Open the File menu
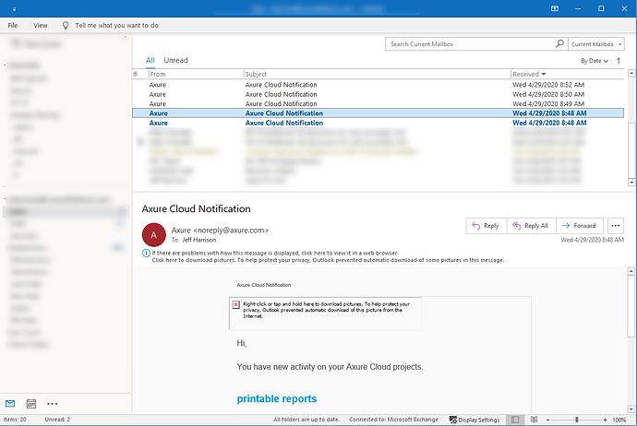637x426 pixels. pyautogui.click(x=13, y=25)
